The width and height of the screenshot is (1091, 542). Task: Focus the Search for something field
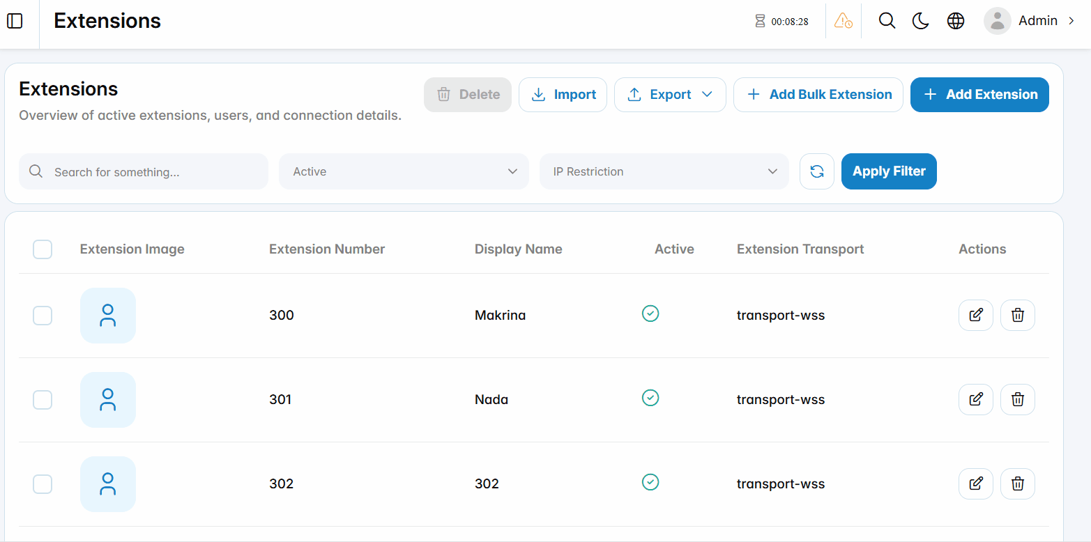tap(144, 171)
